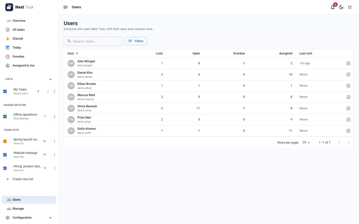359x224 pixels.
Task: Open more options for Spring launch list
Action: pyautogui.click(x=55, y=141)
